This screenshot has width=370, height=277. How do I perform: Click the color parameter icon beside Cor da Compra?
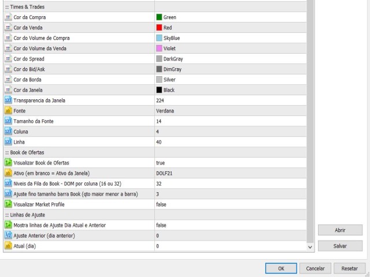click(x=8, y=17)
